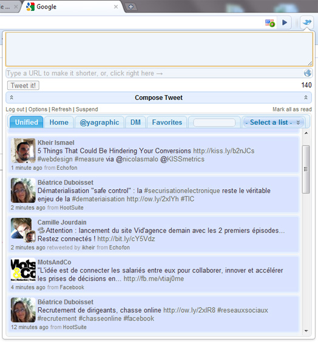Open a new browser tab with plus button
The width and height of the screenshot is (318, 342).
point(130,7)
